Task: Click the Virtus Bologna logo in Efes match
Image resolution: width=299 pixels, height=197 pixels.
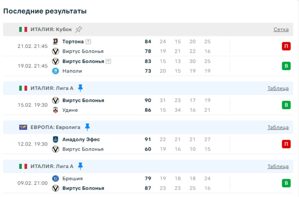Action: click(x=55, y=149)
